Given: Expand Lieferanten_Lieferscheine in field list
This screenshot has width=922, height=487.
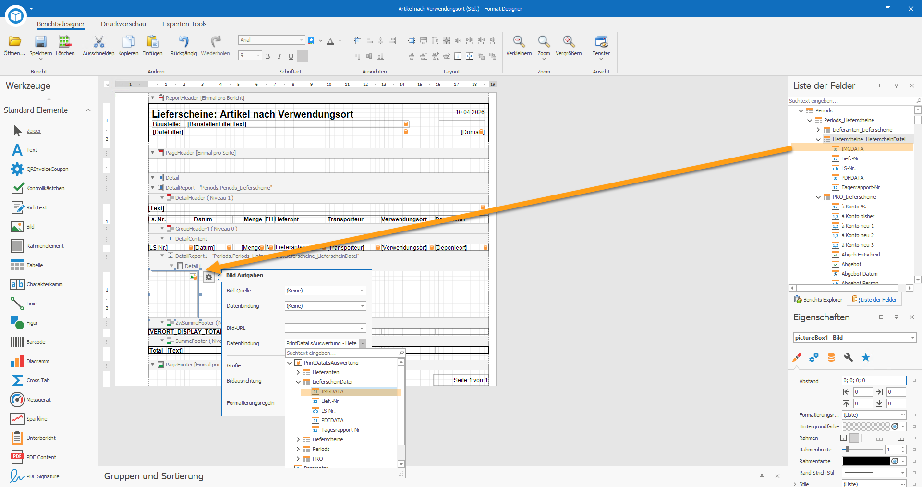Looking at the screenshot, I should 818,130.
